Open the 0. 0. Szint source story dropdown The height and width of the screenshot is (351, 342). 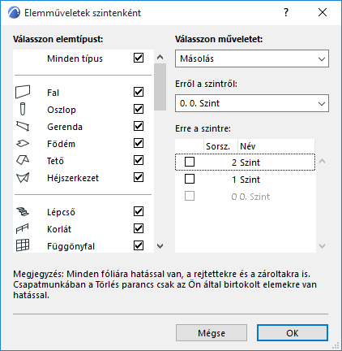coord(252,103)
